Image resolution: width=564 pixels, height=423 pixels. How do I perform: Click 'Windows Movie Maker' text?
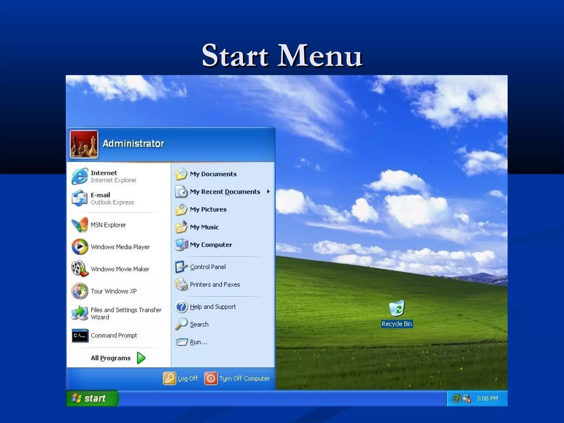coord(120,269)
